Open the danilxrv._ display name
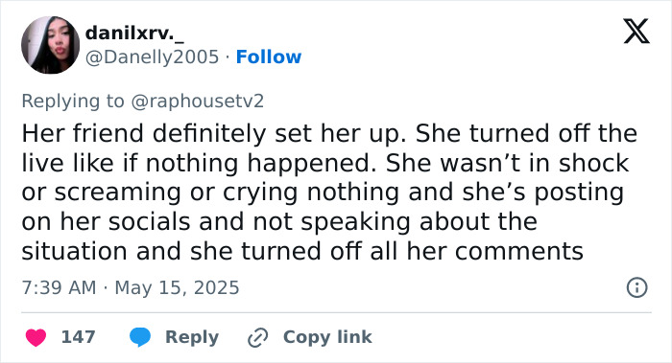 point(134,33)
